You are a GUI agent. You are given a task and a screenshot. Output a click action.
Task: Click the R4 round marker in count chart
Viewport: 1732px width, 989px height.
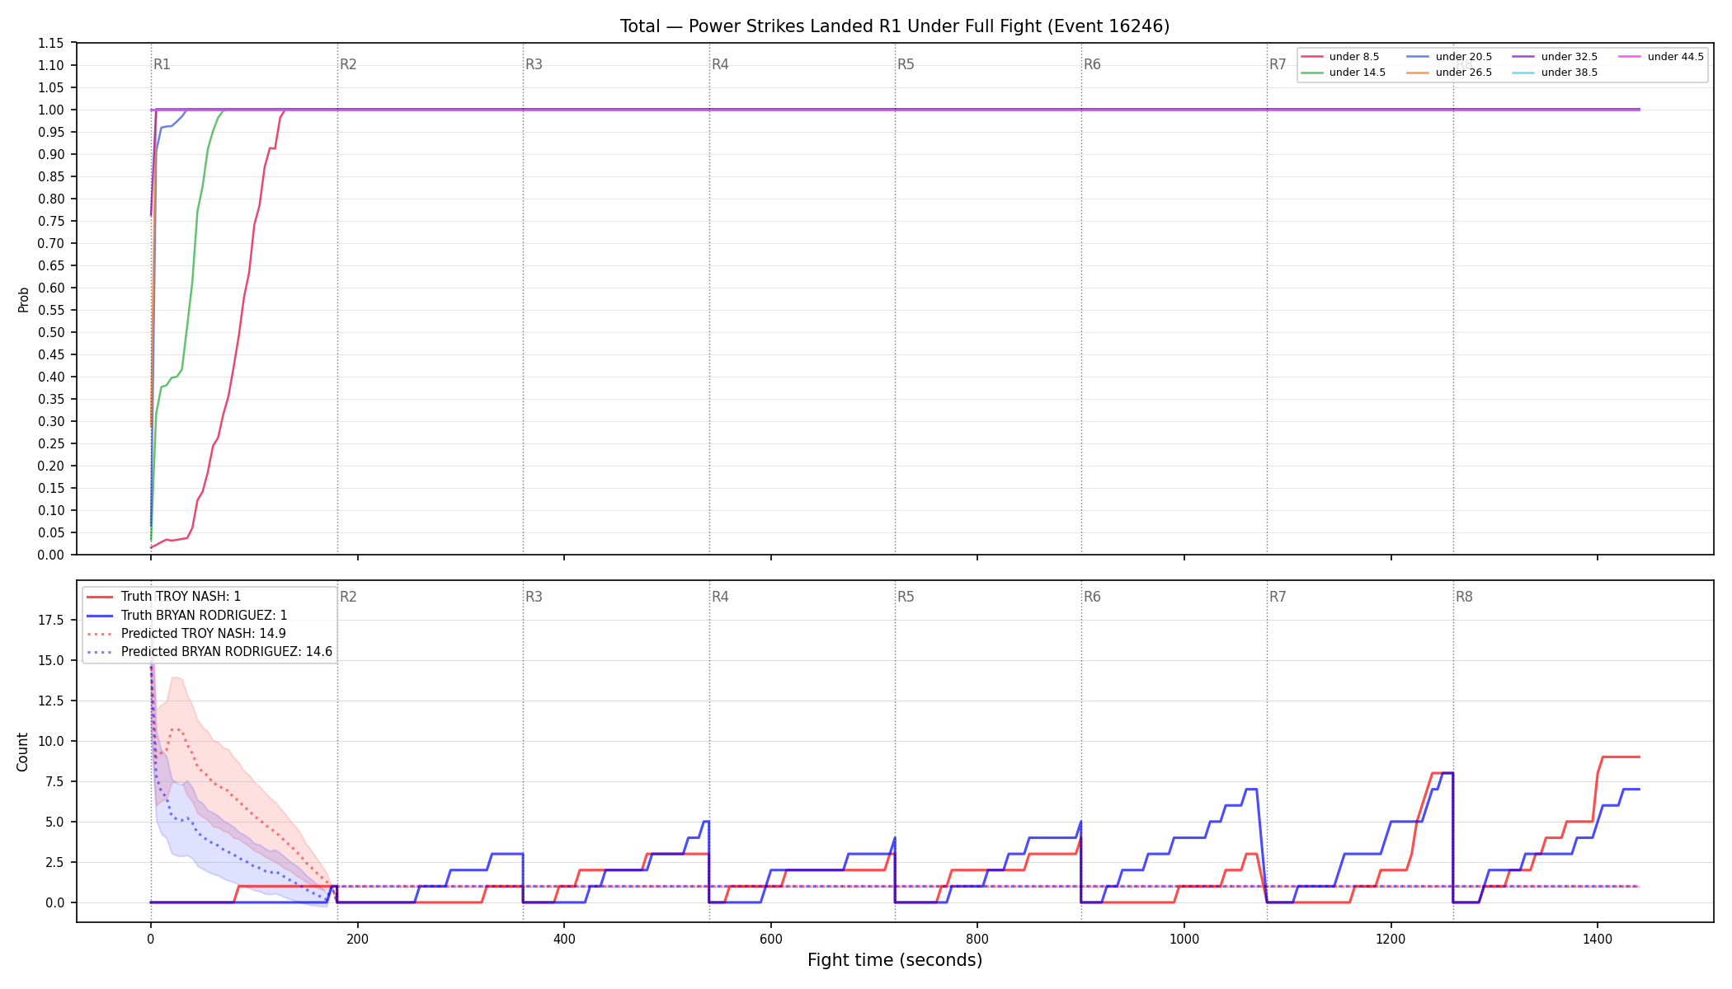(720, 597)
